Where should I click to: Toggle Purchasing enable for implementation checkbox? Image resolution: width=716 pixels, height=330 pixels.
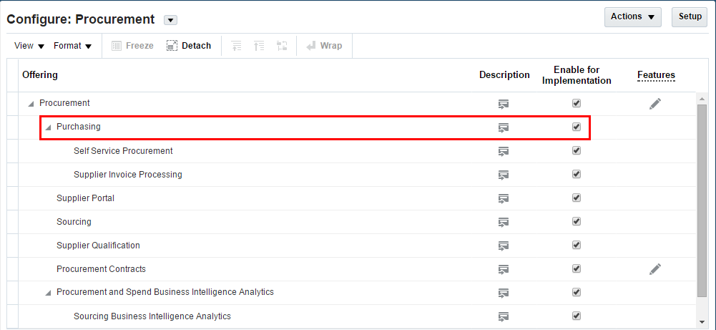click(x=577, y=127)
